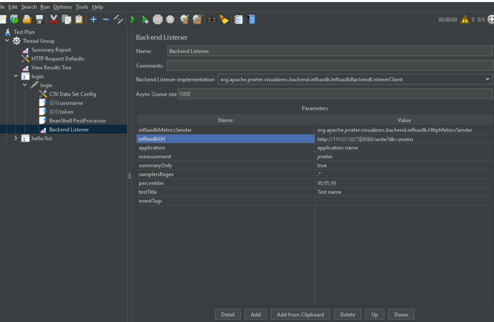Collapse the Thread Group tree node
Image resolution: width=494 pixels, height=322 pixels.
7,41
